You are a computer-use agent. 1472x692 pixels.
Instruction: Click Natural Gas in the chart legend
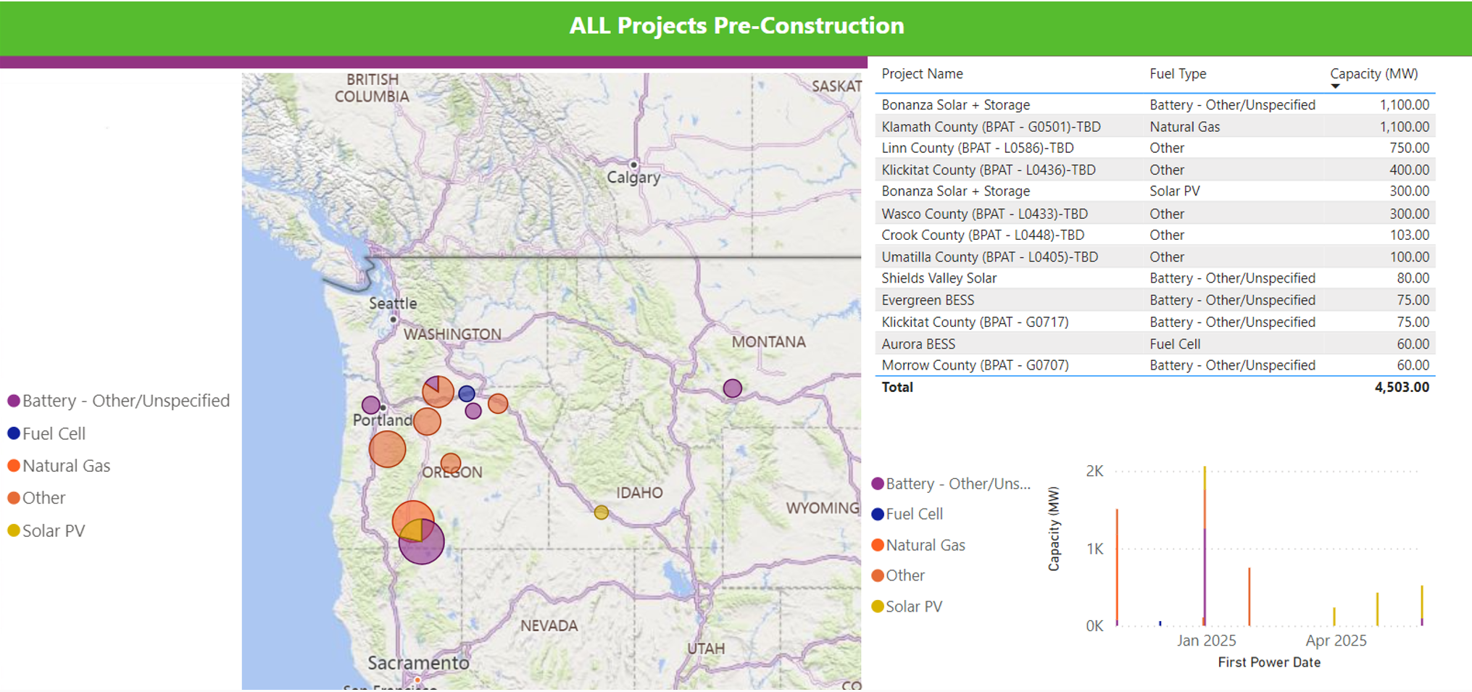pos(925,545)
